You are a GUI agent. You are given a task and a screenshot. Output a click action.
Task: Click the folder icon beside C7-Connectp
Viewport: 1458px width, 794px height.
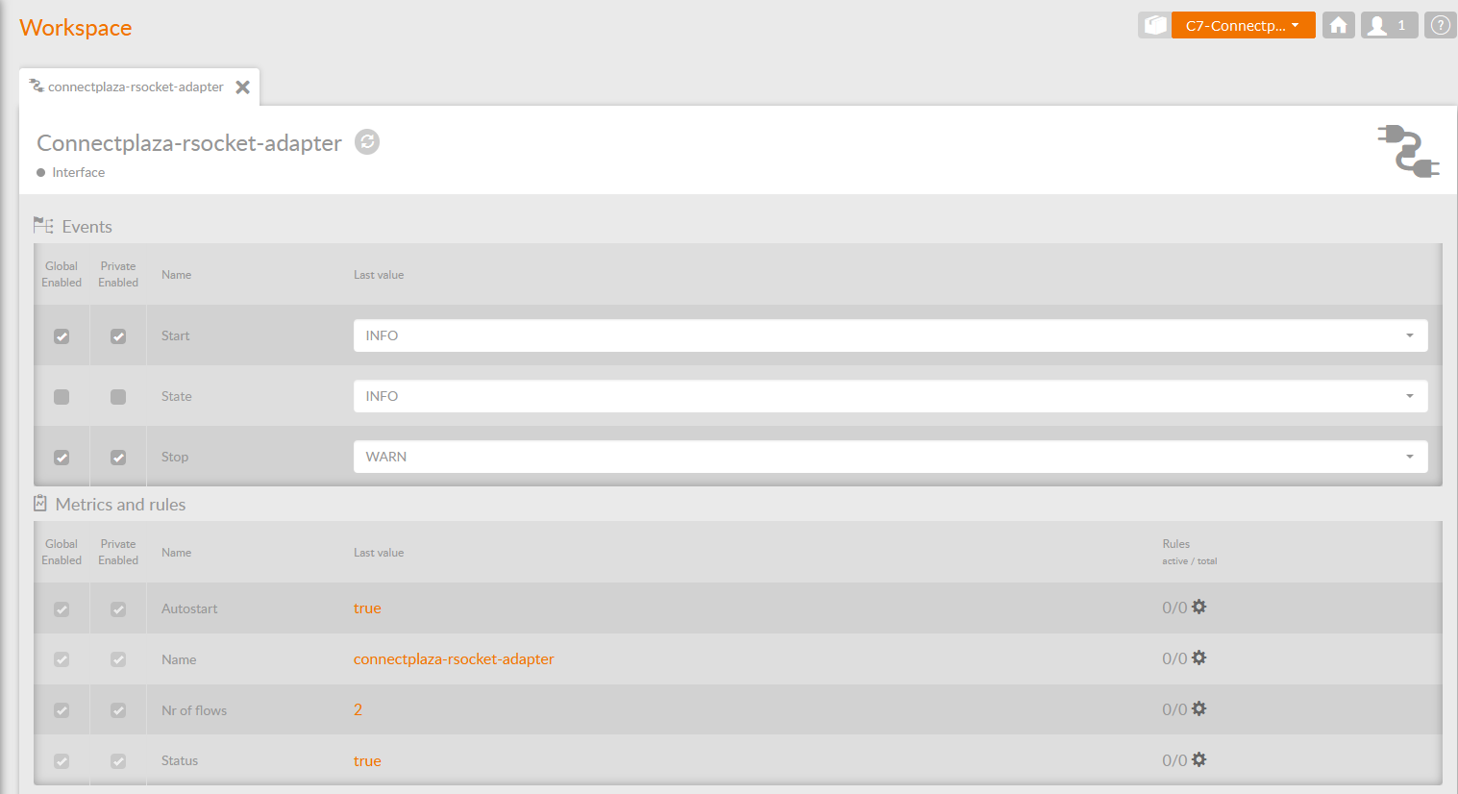coord(1154,26)
